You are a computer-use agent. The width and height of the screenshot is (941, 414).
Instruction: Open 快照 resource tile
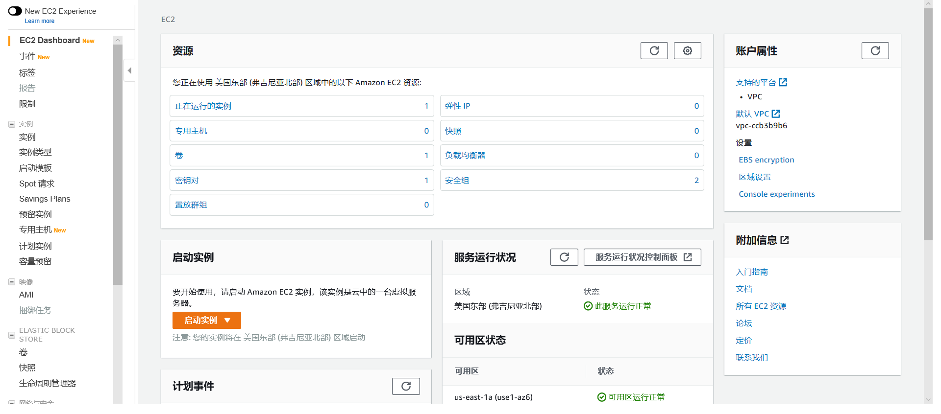(572, 131)
